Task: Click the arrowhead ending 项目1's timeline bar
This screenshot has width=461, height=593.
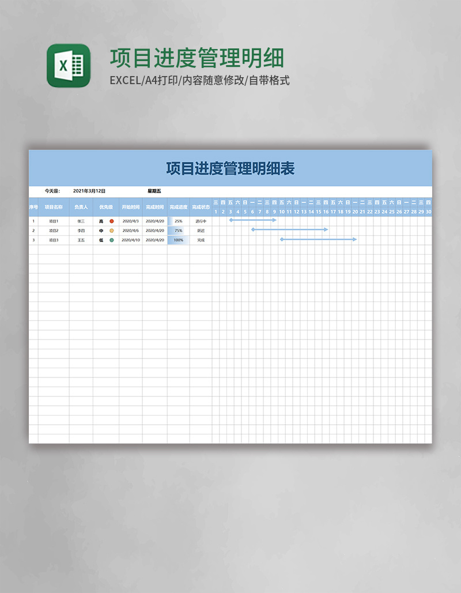Action: tap(274, 221)
